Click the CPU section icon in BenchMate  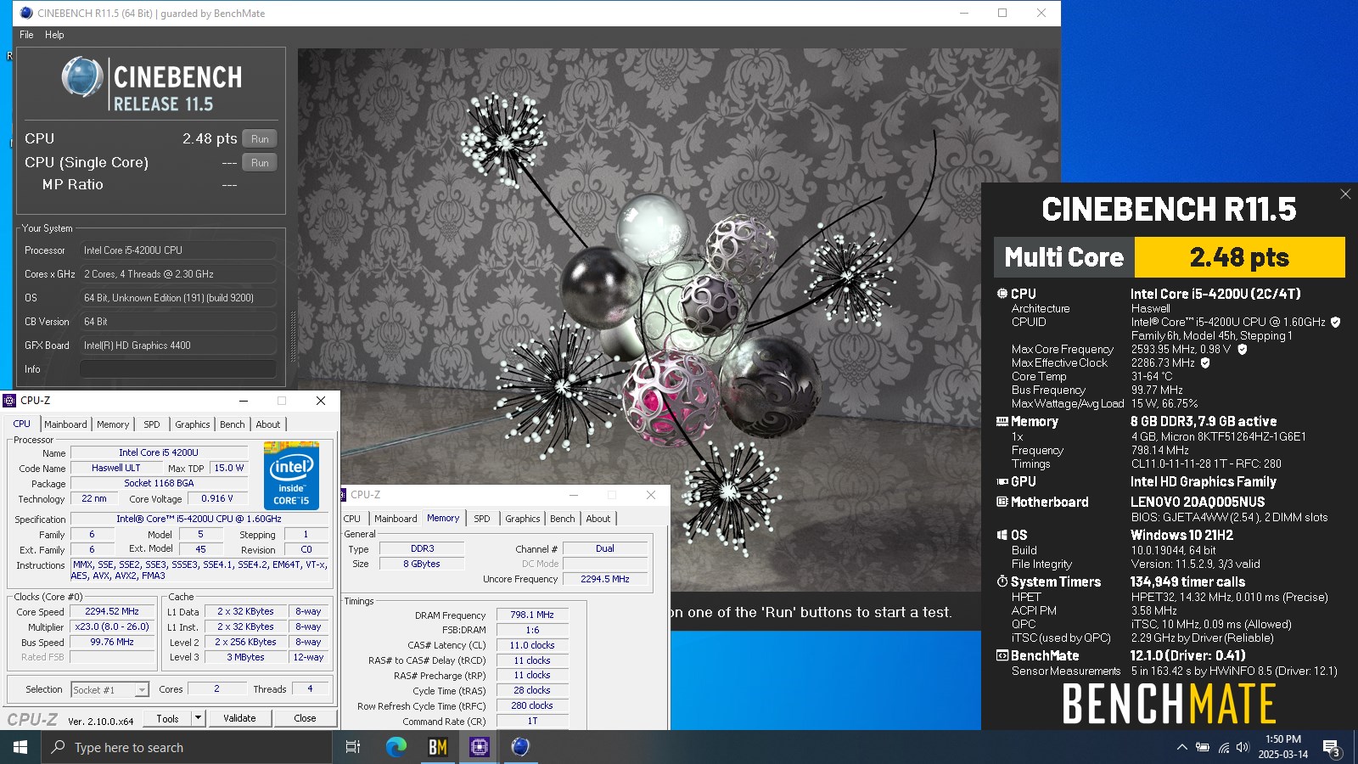coord(1002,294)
